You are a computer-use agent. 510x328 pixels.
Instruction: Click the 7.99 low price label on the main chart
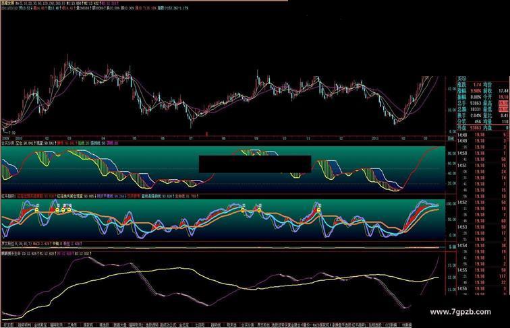(11, 133)
